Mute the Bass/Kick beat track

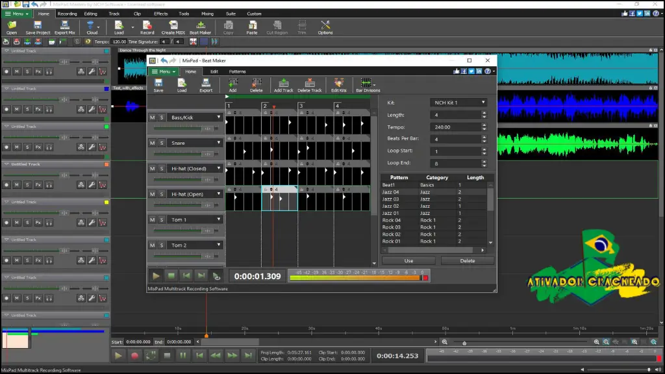click(x=152, y=118)
